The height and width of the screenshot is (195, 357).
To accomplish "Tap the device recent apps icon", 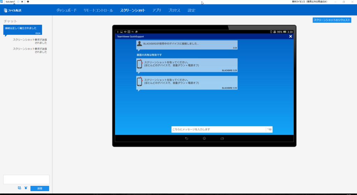I will tap(222, 138).
